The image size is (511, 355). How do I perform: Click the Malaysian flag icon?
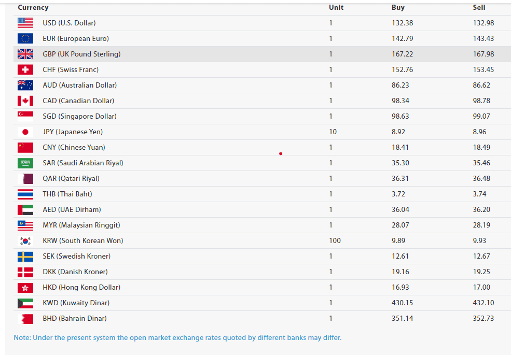[x=25, y=225]
